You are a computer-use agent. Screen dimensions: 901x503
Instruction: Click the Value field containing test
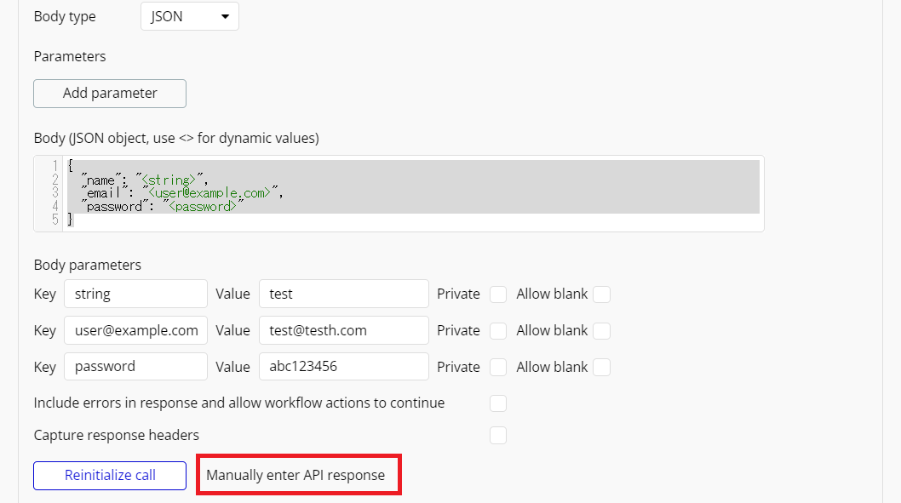pyautogui.click(x=343, y=294)
